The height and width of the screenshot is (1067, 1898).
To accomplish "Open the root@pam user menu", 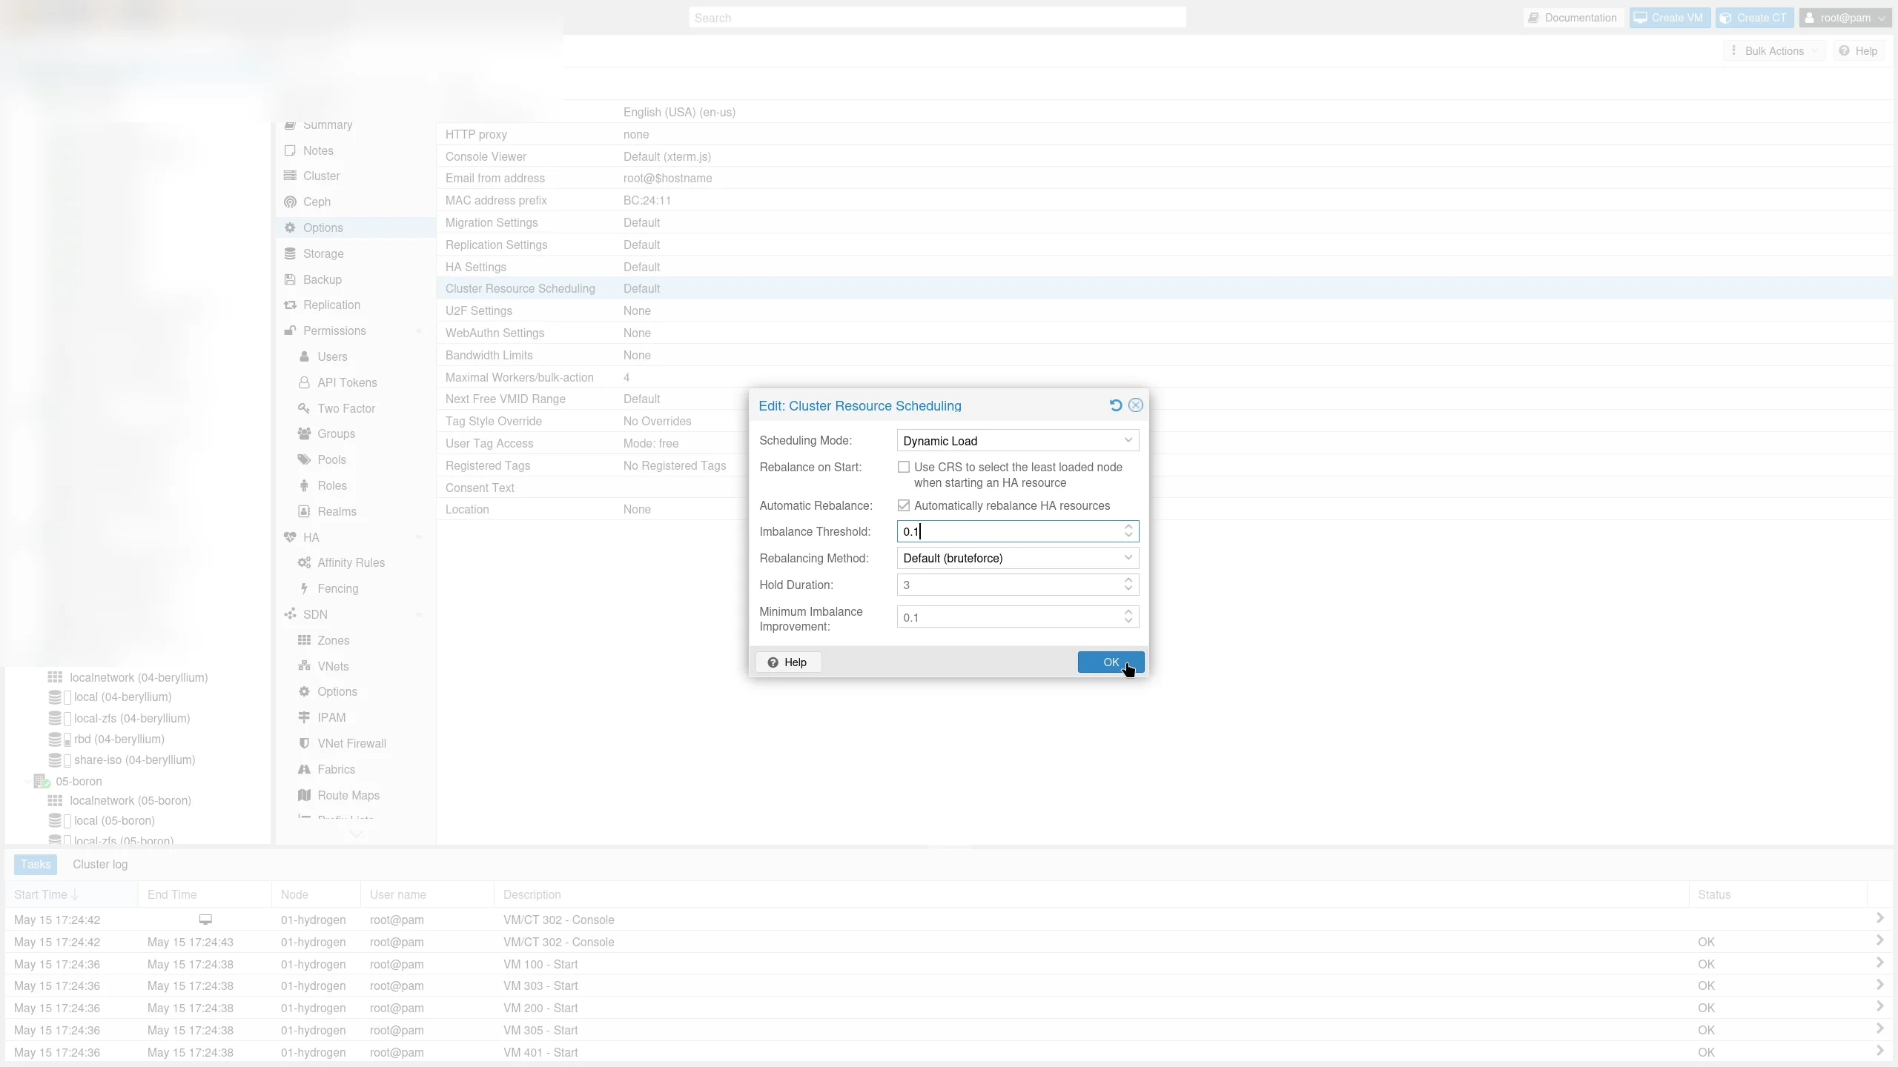I will [x=1845, y=18].
